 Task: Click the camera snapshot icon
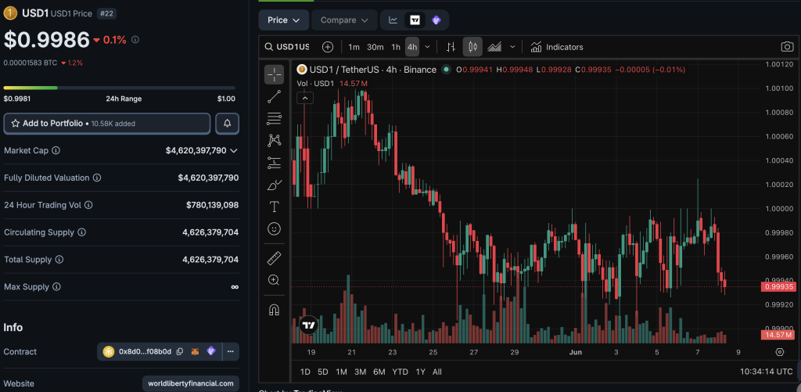coord(787,47)
